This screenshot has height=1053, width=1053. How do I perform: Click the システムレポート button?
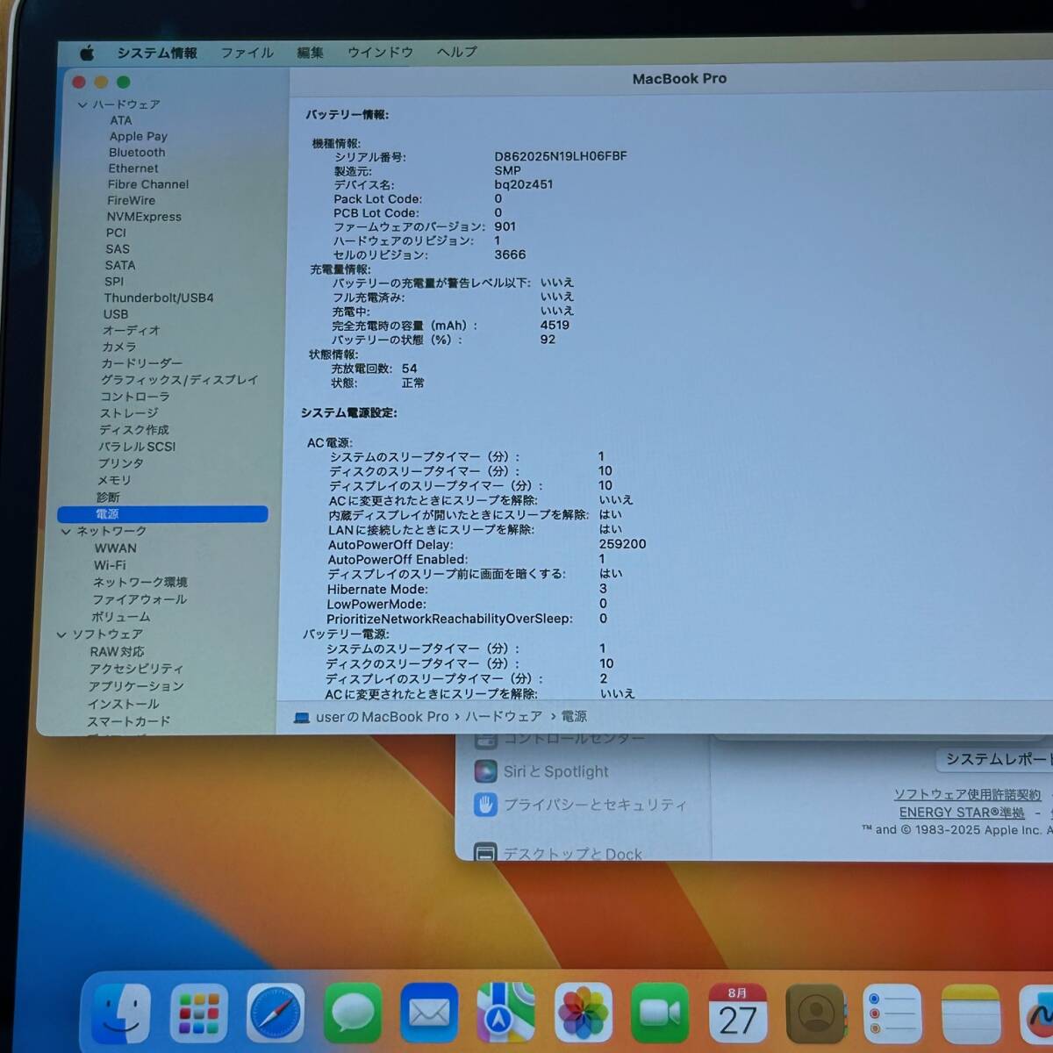(996, 759)
